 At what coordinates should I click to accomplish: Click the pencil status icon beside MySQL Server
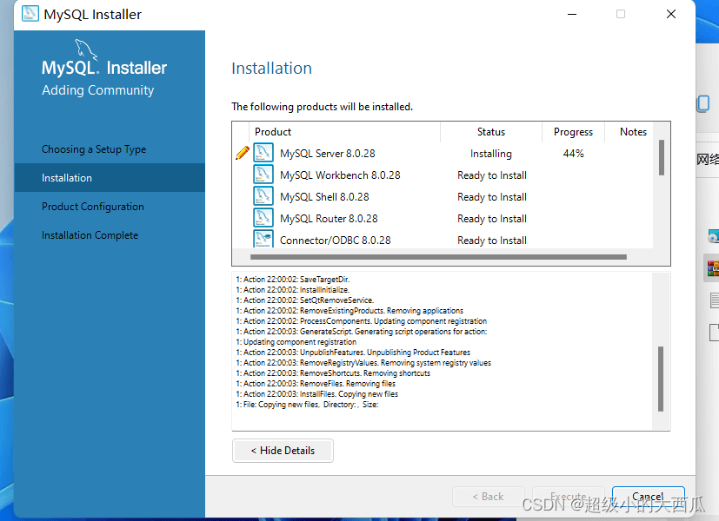[242, 153]
